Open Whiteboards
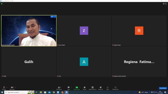The image size is (168, 94). click(115, 88)
